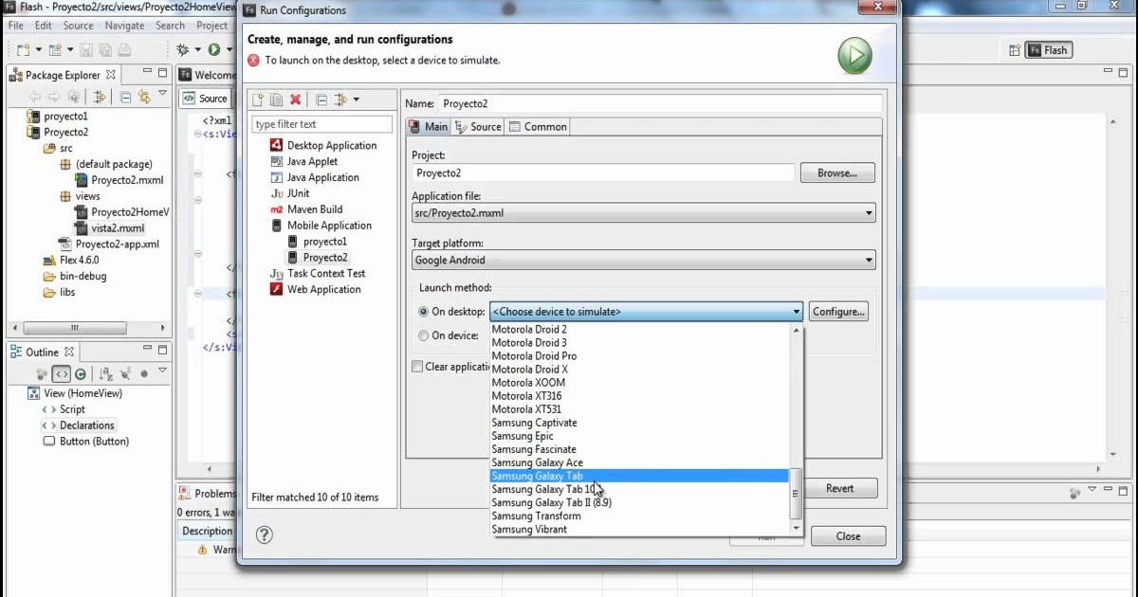1138x597 pixels.
Task: Click the large green run arrow in dialog header
Action: [x=854, y=56]
